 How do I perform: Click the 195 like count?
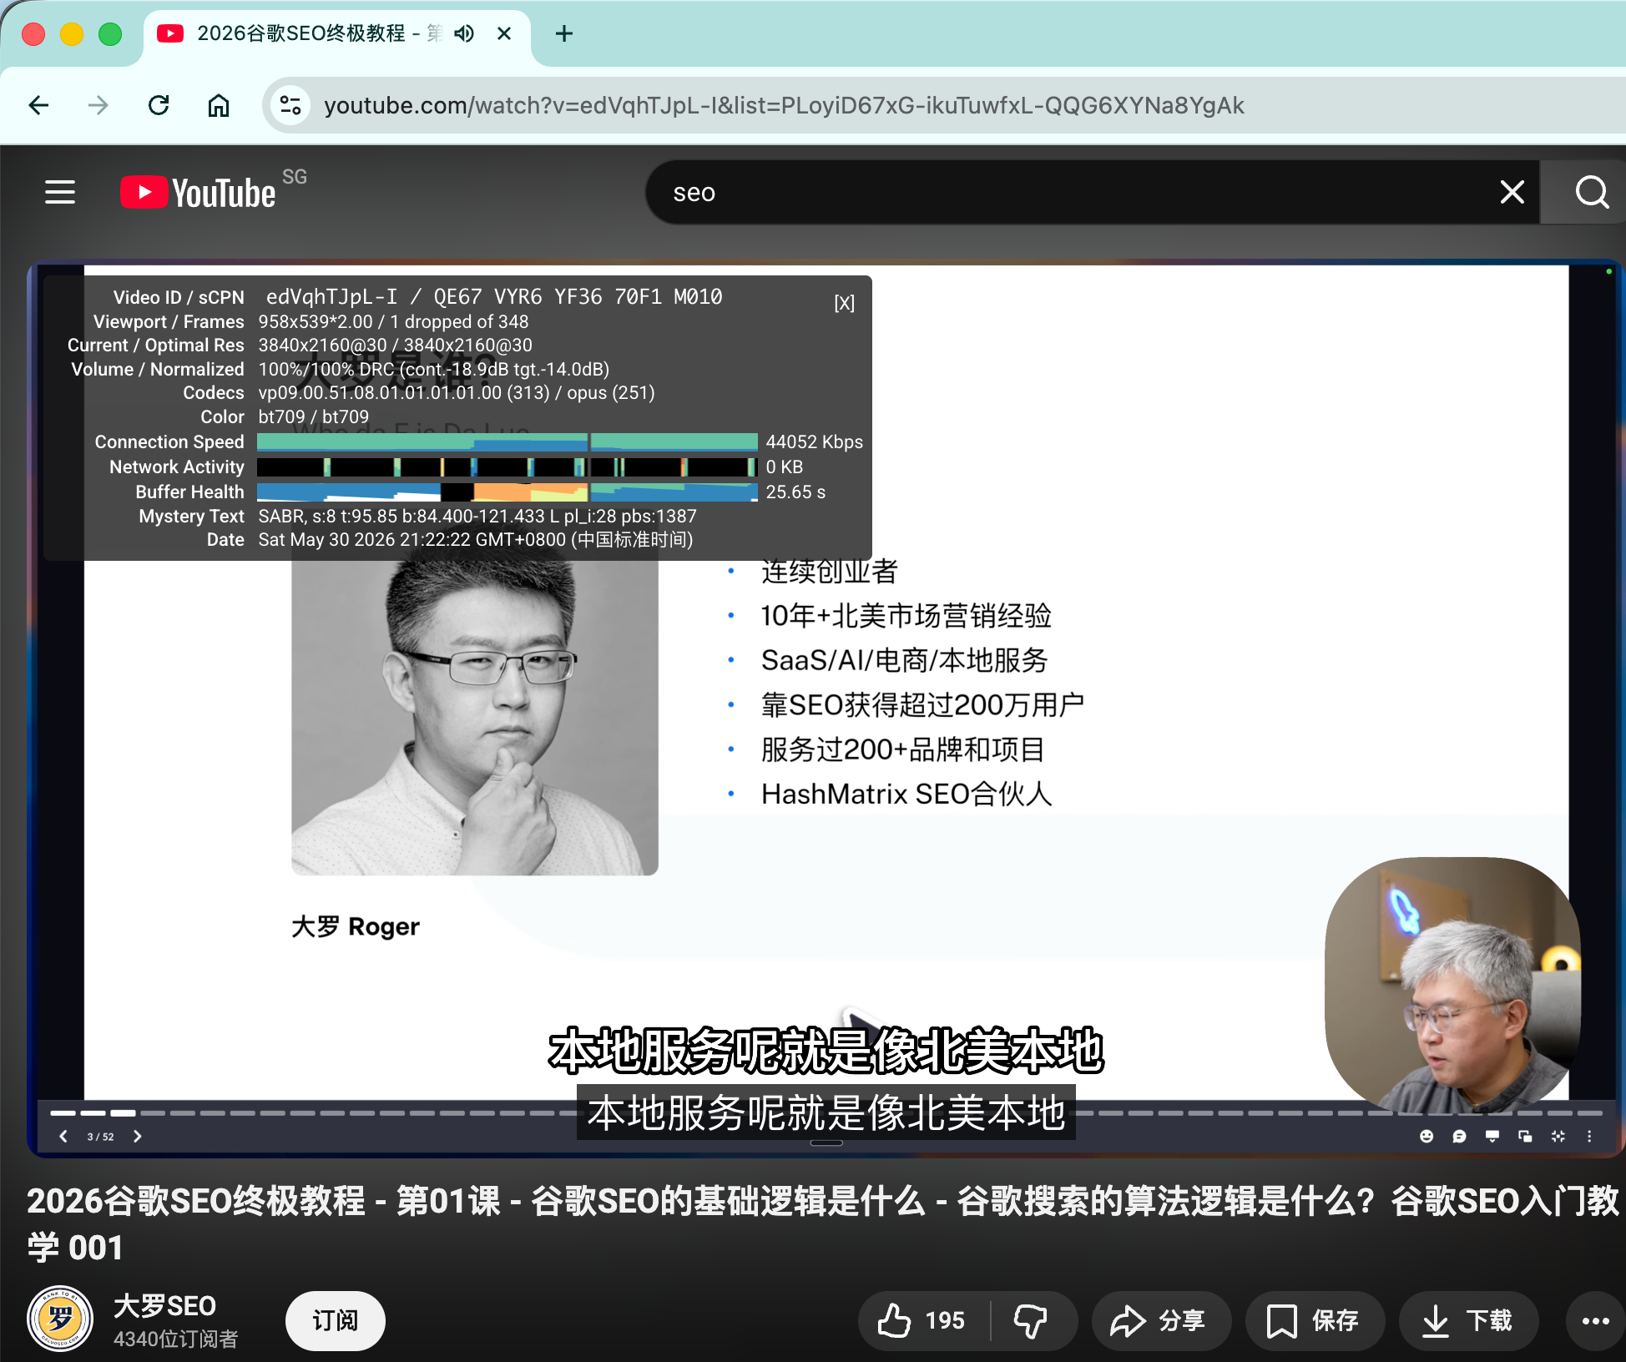point(945,1320)
